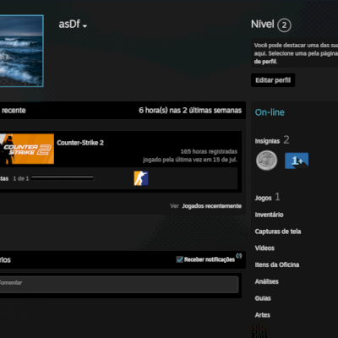Click the Counter-Strike achievement icon

(141, 178)
